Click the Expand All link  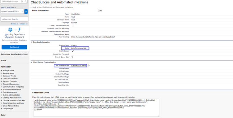click(x=15, y=24)
